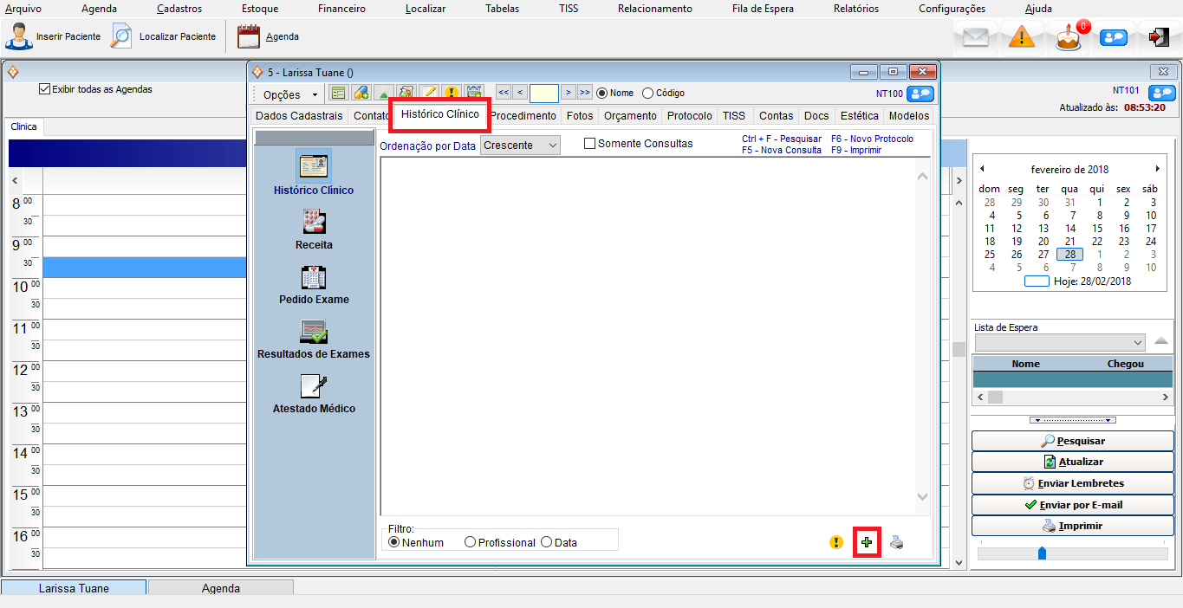Enable the Somente Consultas checkbox

tap(590, 144)
